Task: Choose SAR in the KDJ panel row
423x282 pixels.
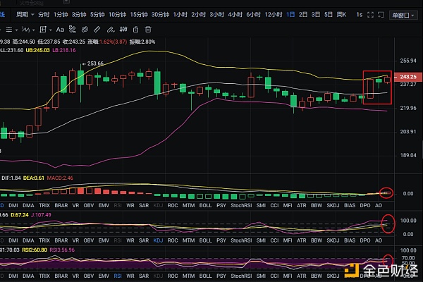Action: pyautogui.click(x=144, y=240)
